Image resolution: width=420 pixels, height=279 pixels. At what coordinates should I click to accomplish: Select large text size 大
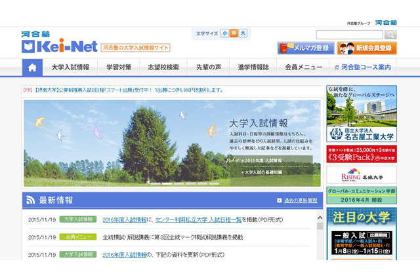coord(243,33)
